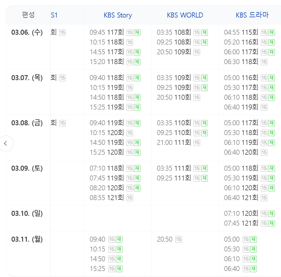The width and height of the screenshot is (281, 277).
Task: Open the KBS 드라마 channel link
Action: [252, 15]
